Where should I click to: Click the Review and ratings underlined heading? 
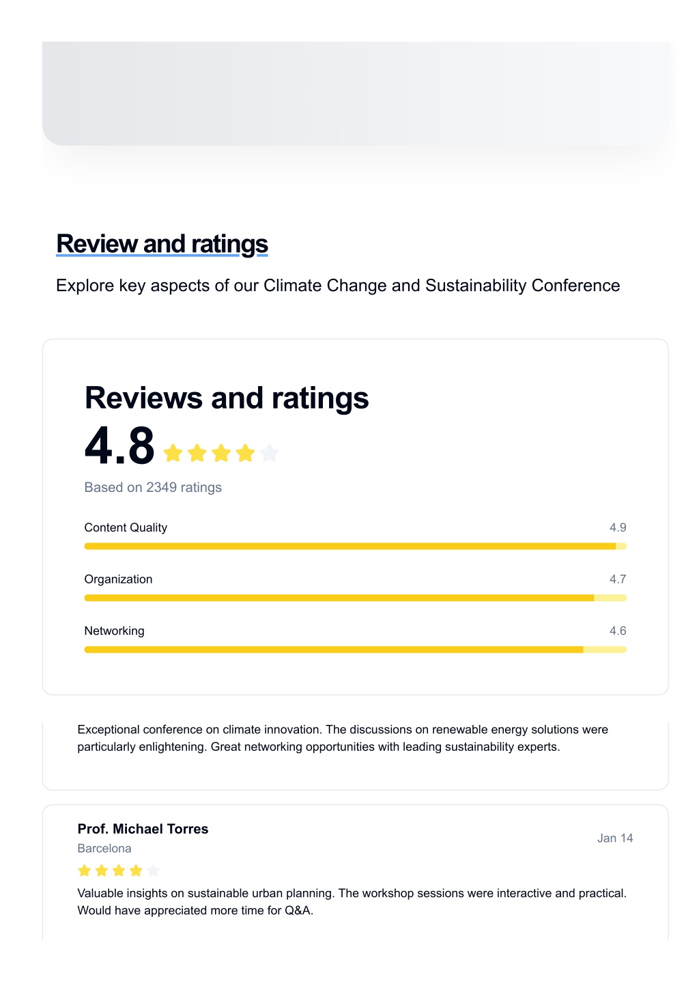pos(162,244)
